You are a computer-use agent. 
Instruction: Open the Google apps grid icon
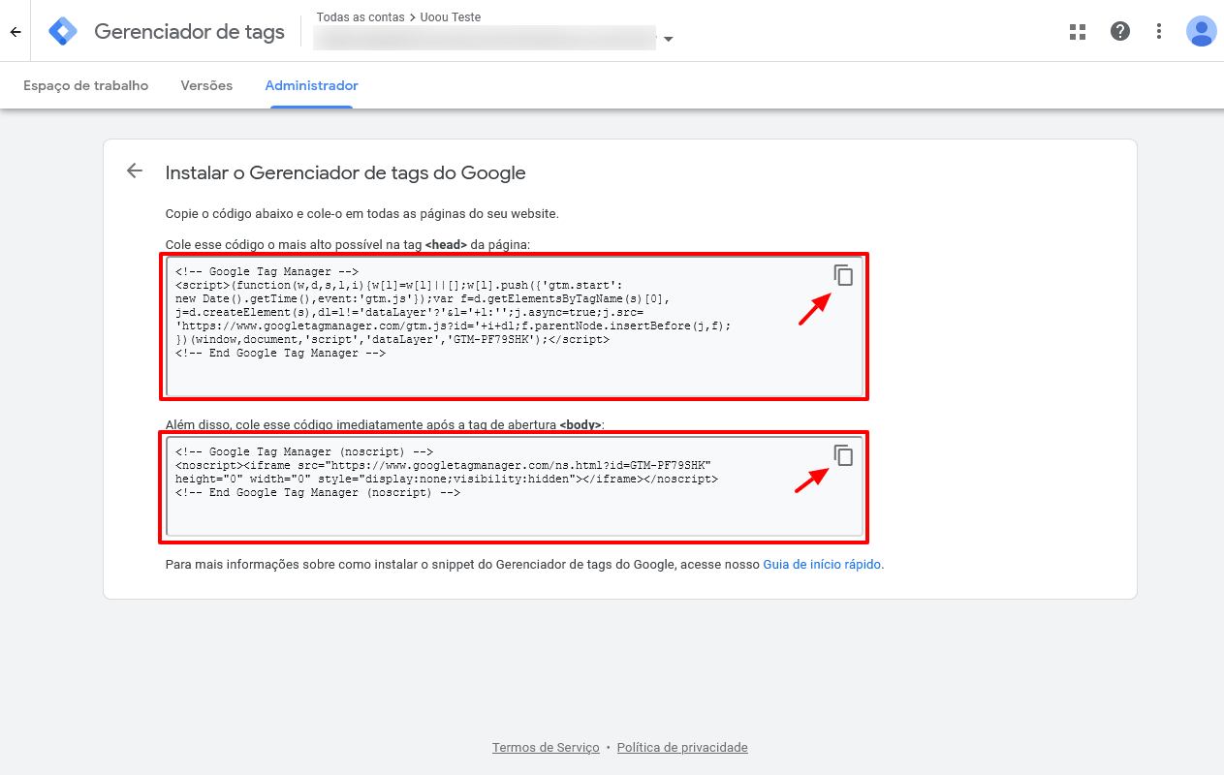click(1078, 31)
